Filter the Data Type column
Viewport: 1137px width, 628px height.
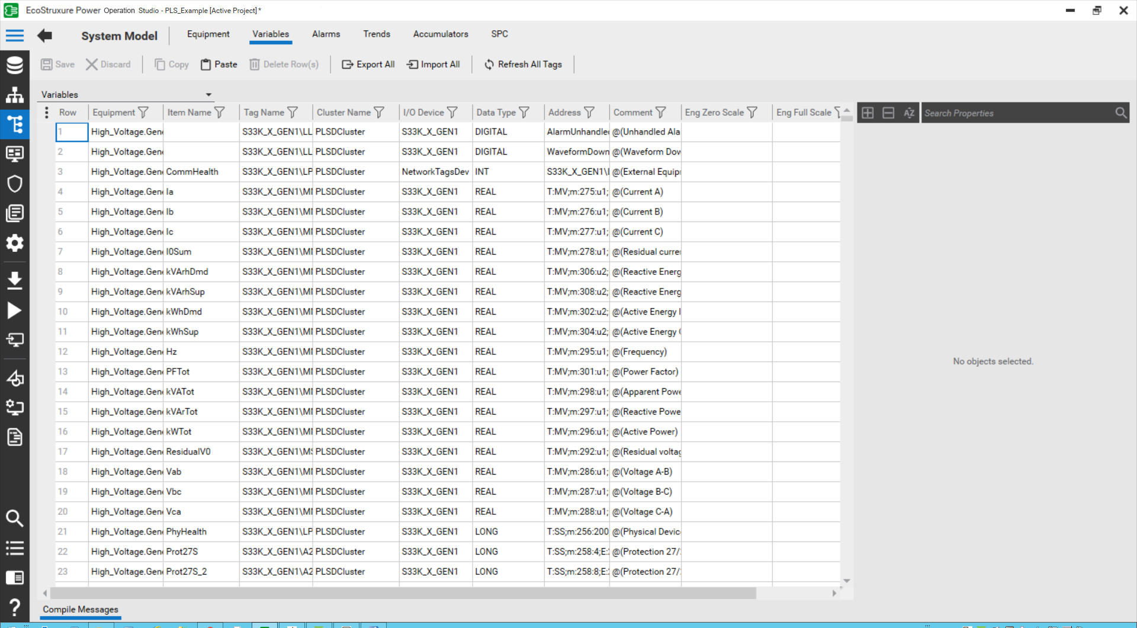[x=524, y=113]
